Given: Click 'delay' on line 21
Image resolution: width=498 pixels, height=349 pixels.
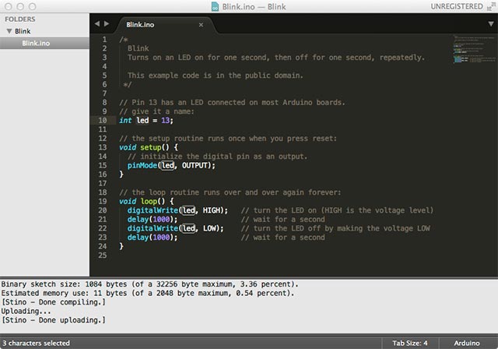Looking at the screenshot, I should click(x=138, y=220).
